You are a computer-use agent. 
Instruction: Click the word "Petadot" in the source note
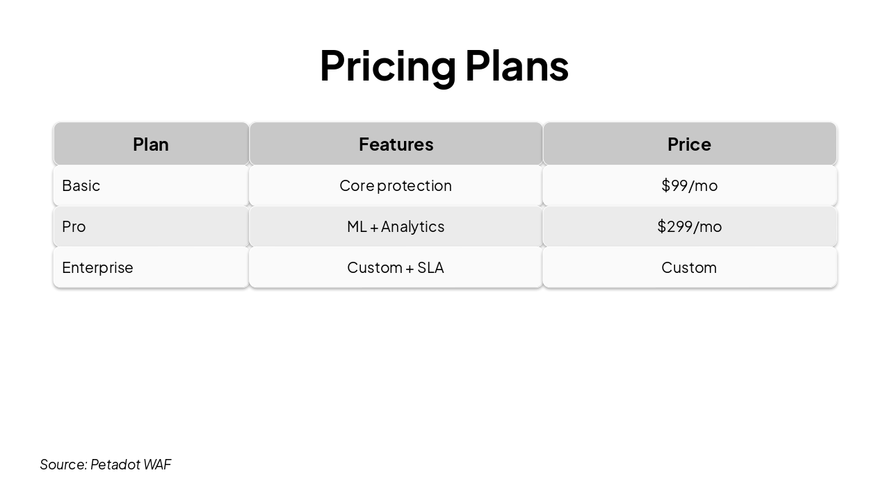click(x=115, y=465)
